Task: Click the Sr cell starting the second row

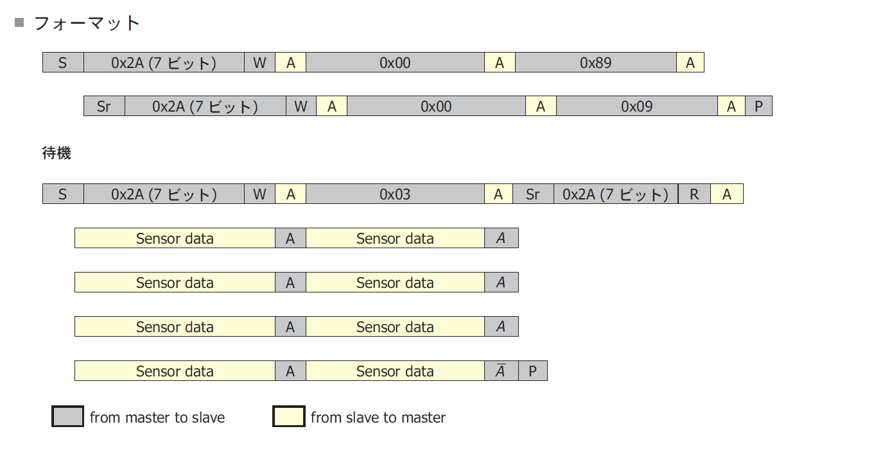Action: [104, 106]
